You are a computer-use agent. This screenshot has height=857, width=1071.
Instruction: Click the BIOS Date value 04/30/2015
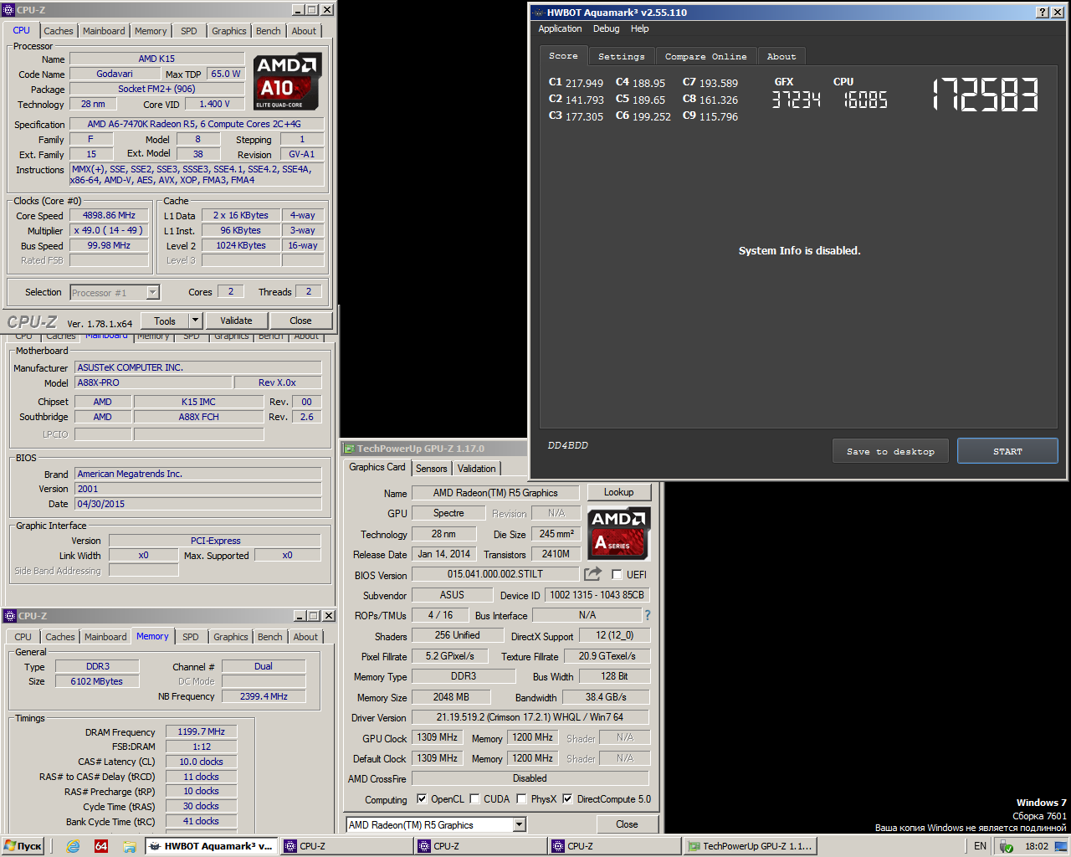(x=198, y=504)
